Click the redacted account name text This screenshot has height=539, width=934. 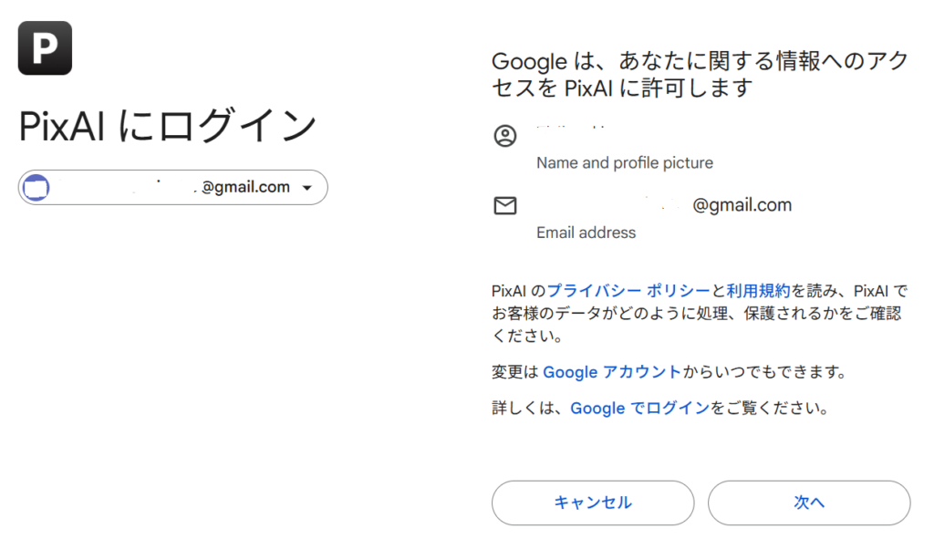pos(573,138)
